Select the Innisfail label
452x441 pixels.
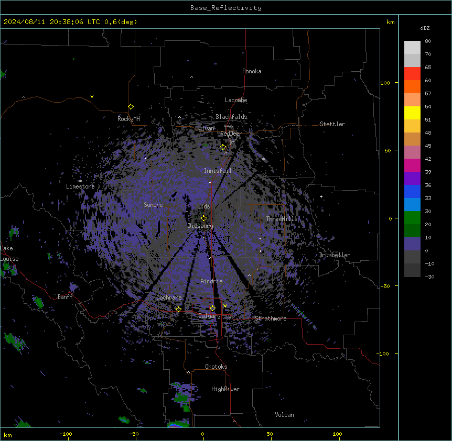(x=218, y=171)
